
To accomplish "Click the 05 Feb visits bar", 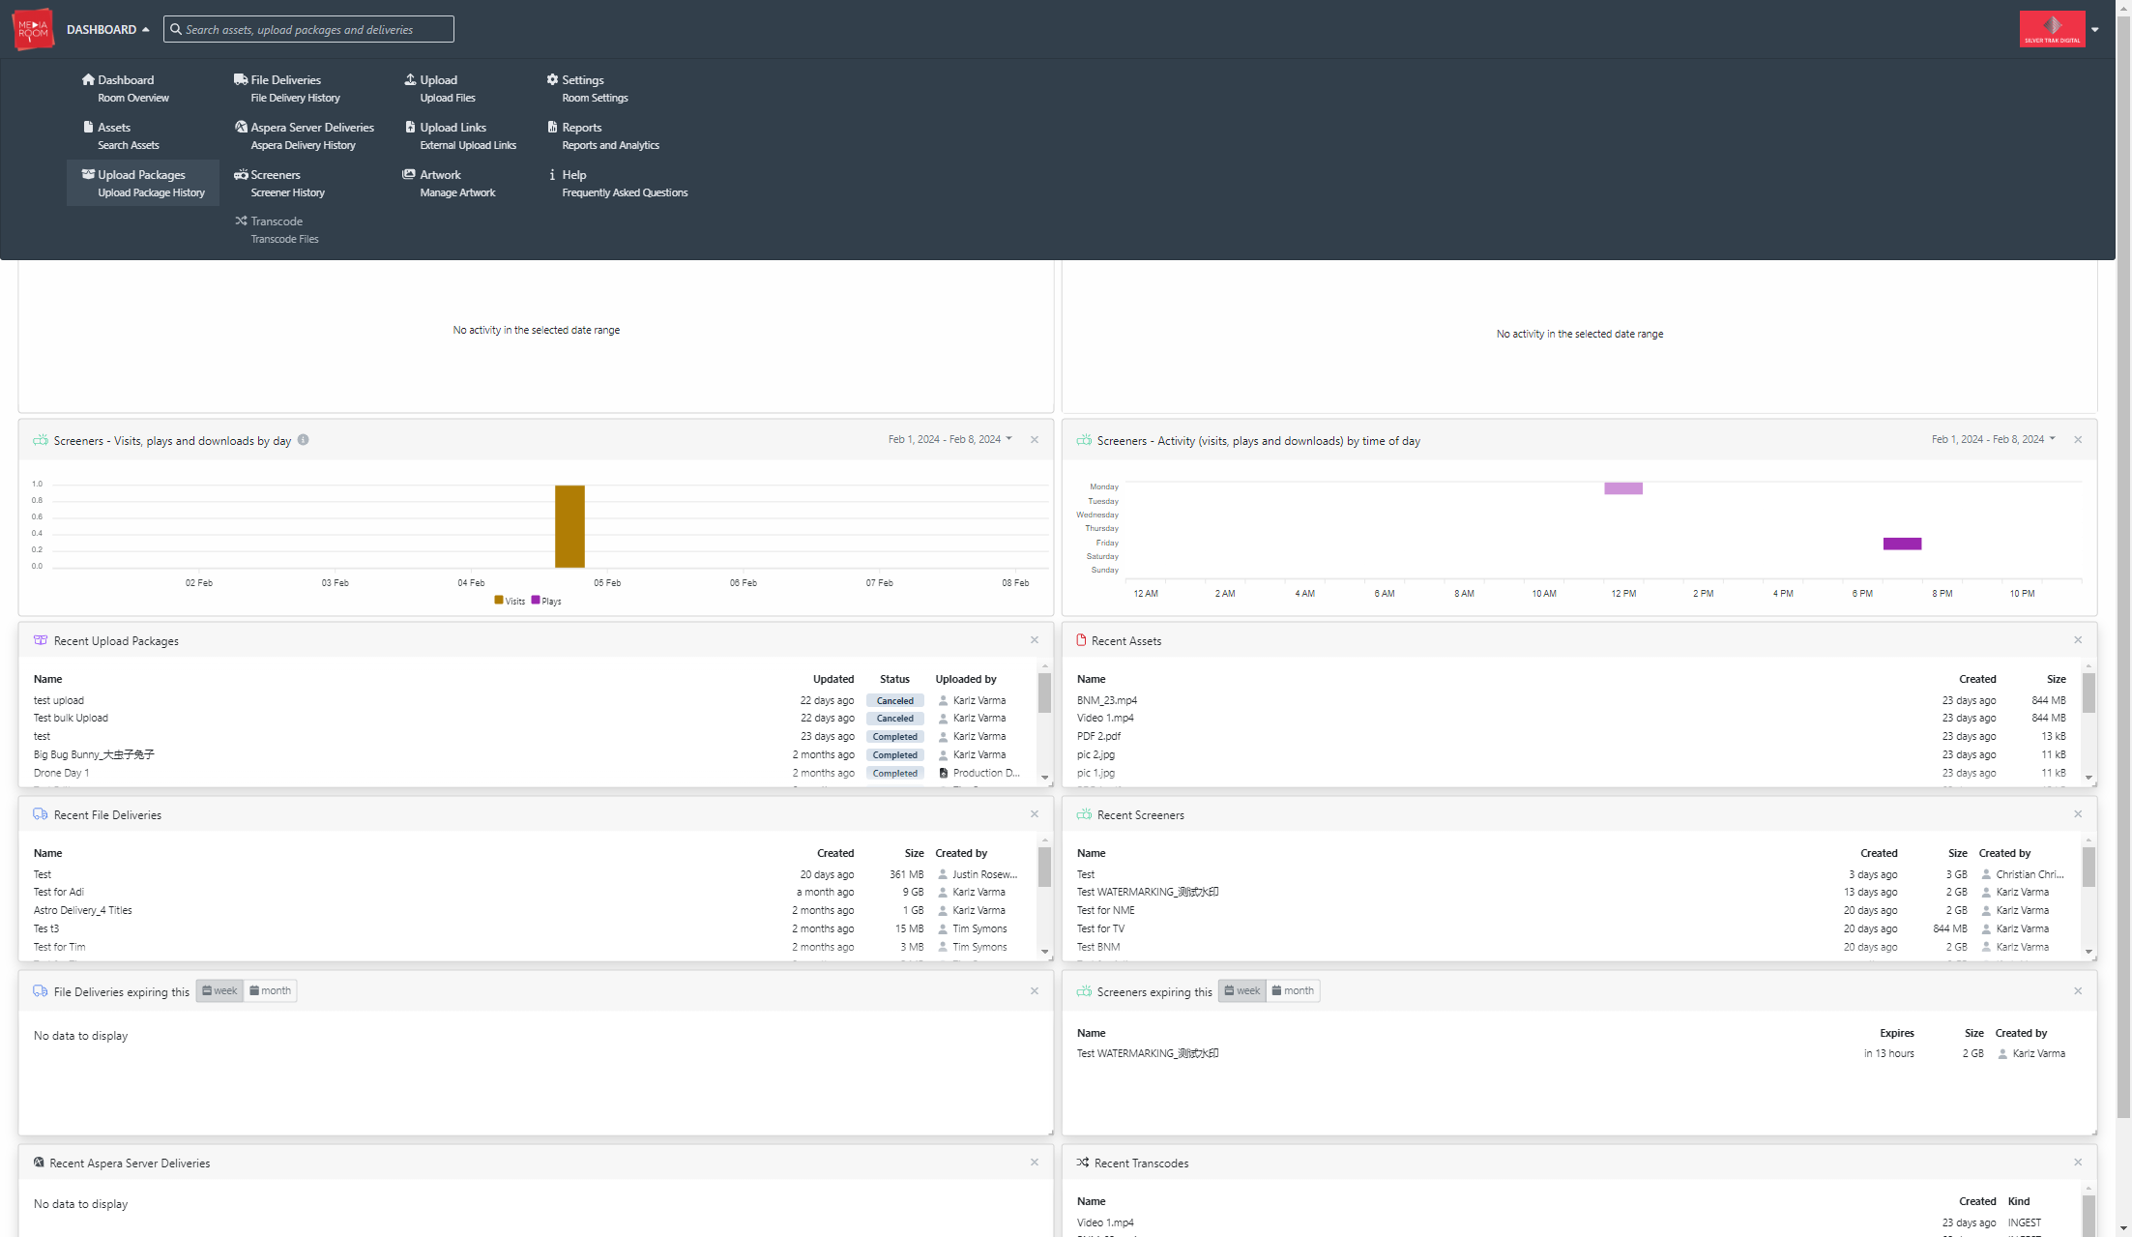I will click(x=570, y=526).
